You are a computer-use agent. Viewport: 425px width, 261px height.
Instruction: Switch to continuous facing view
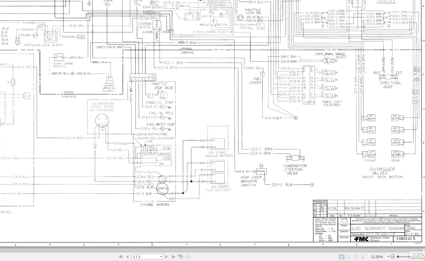click(363, 257)
